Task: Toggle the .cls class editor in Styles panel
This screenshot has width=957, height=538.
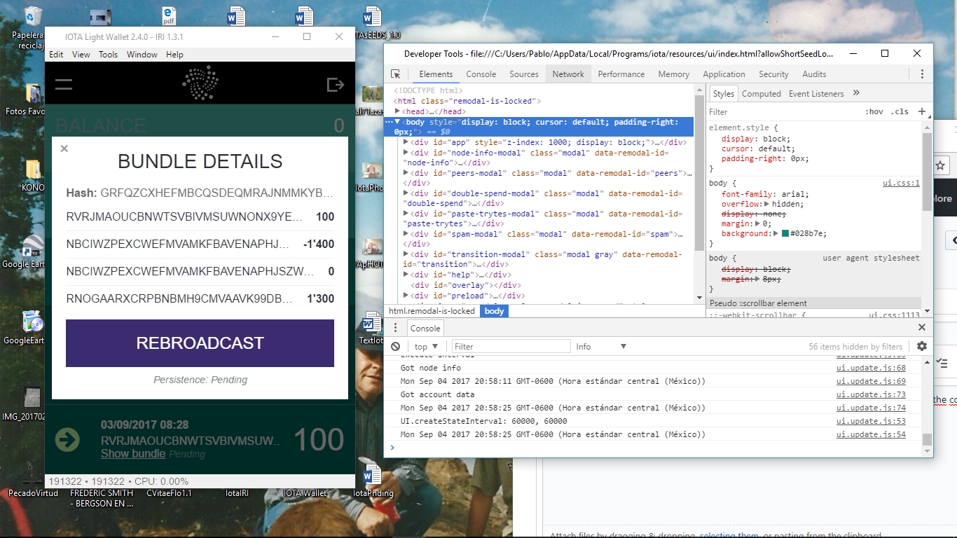Action: pos(900,111)
